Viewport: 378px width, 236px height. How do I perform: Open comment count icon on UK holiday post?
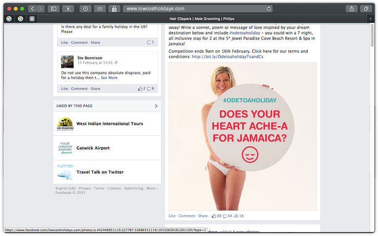tap(150, 43)
